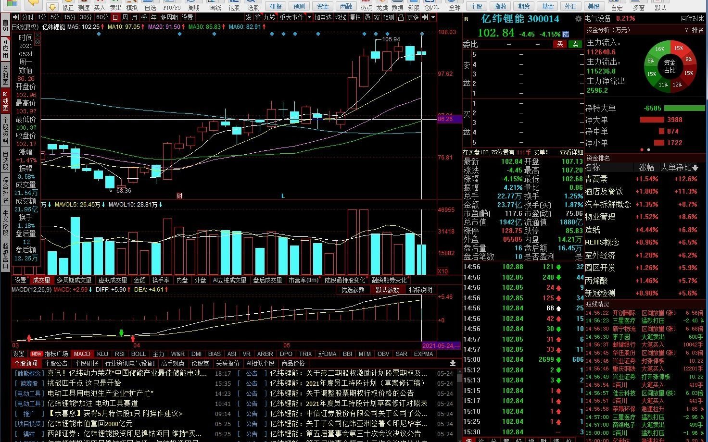This screenshot has height=442, width=708.
Task: Click the 陆 stock connect badge
Action: [566, 34]
